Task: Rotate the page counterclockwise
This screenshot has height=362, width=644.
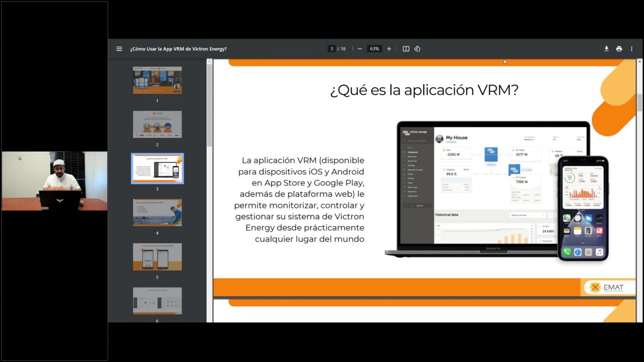Action: [x=417, y=49]
